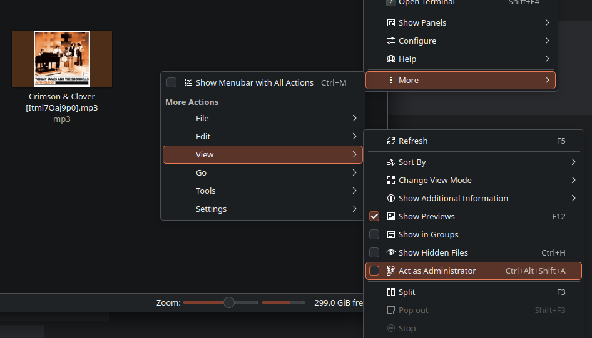This screenshot has height=338, width=592.
Task: Click the Open Terminal icon
Action: click(x=390, y=2)
